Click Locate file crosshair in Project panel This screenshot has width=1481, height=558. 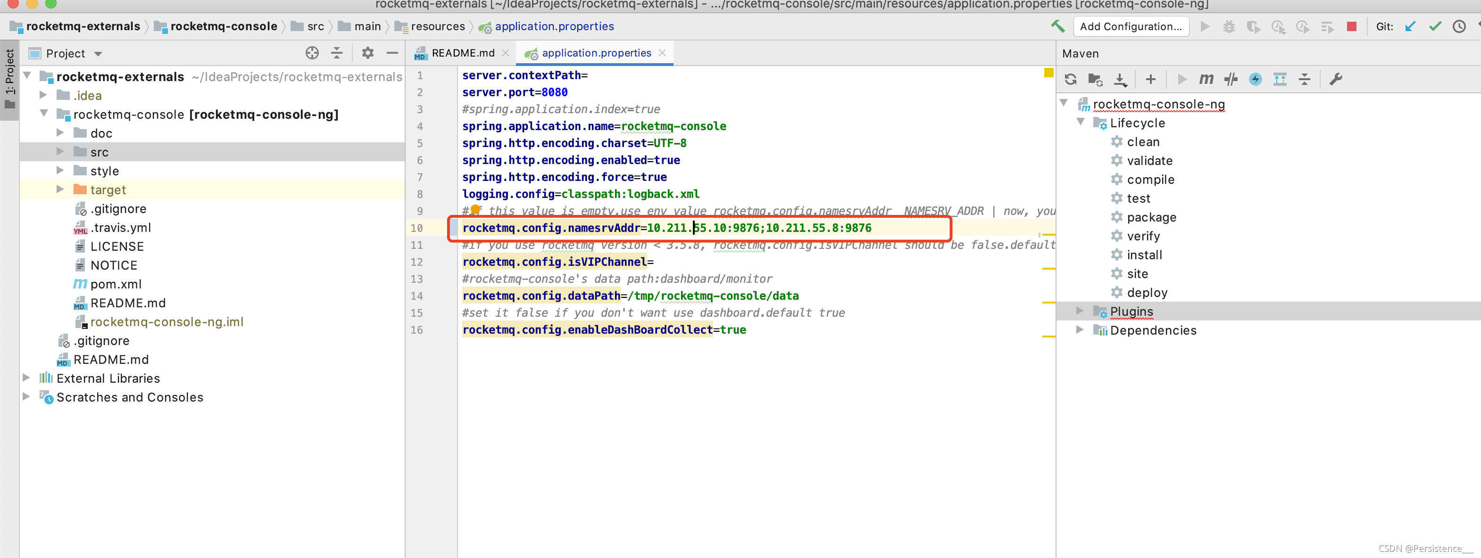(x=312, y=53)
